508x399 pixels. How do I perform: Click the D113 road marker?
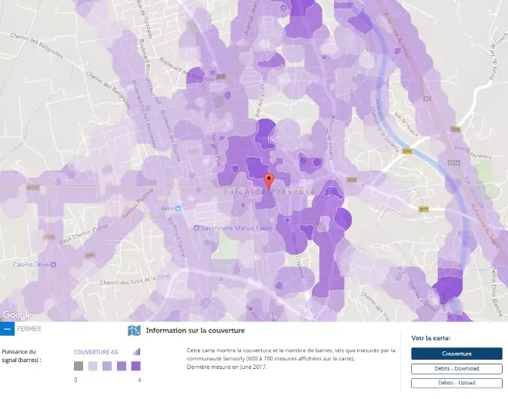[48, 238]
